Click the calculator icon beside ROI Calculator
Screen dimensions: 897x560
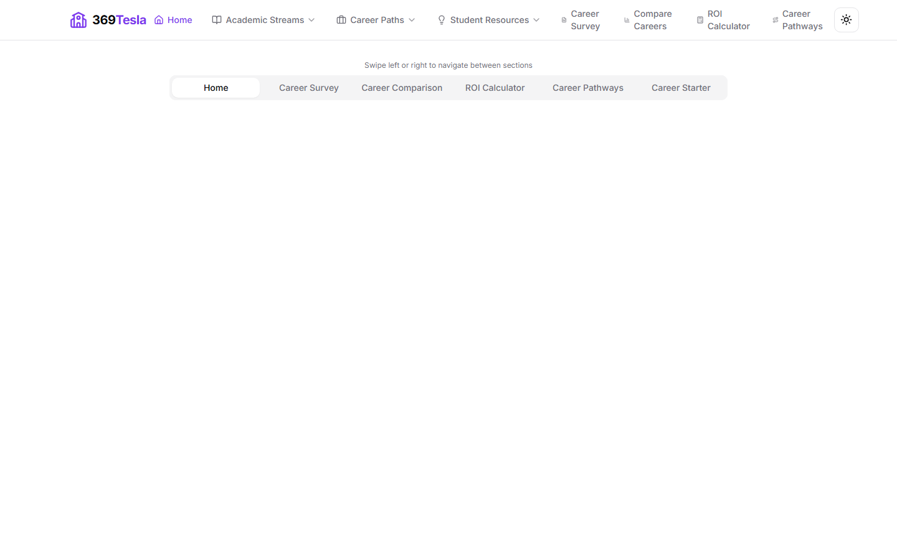click(700, 20)
